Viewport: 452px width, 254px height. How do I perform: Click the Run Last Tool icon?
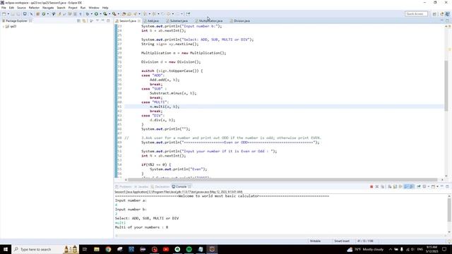[114, 14]
